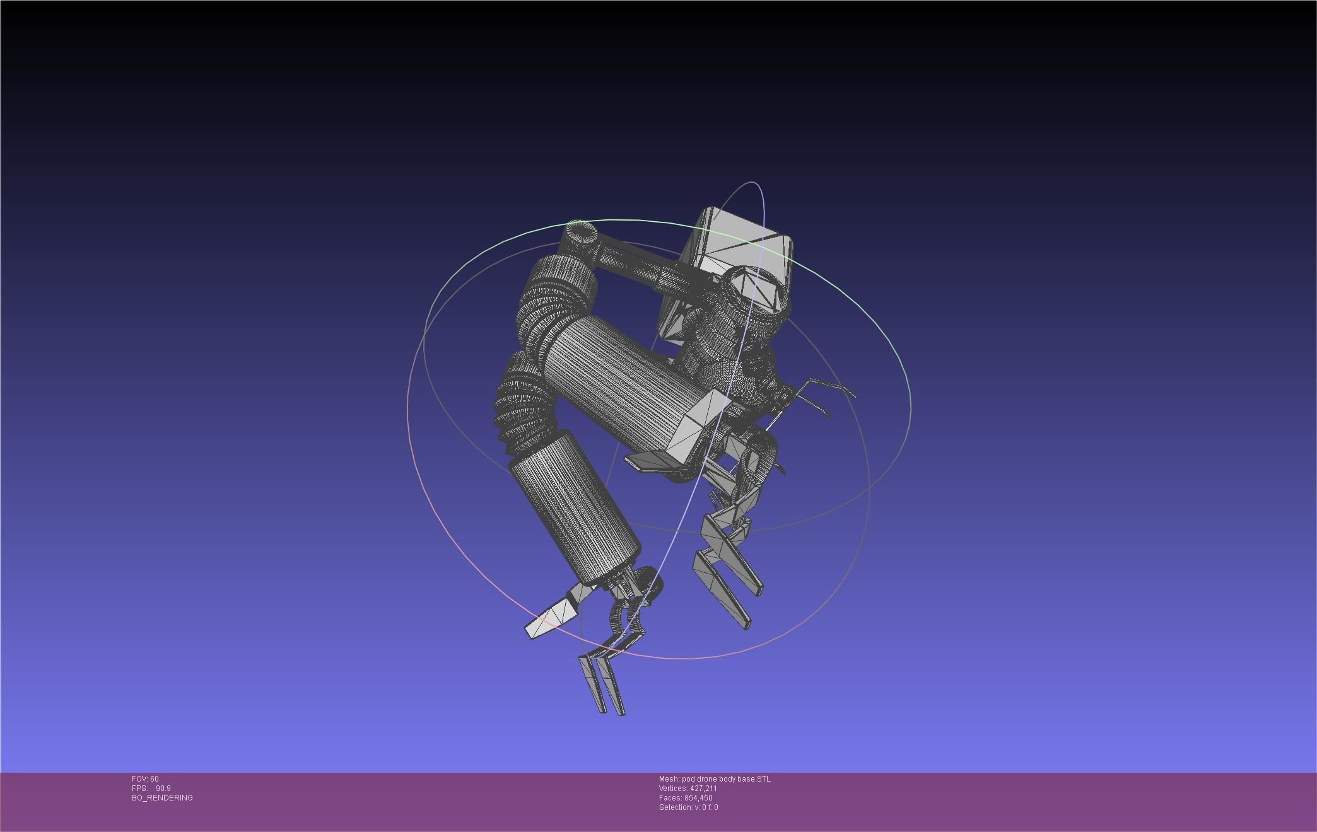Viewport: 1317px width, 832px height.
Task: Click the FOV: 60 readout
Action: pyautogui.click(x=145, y=779)
